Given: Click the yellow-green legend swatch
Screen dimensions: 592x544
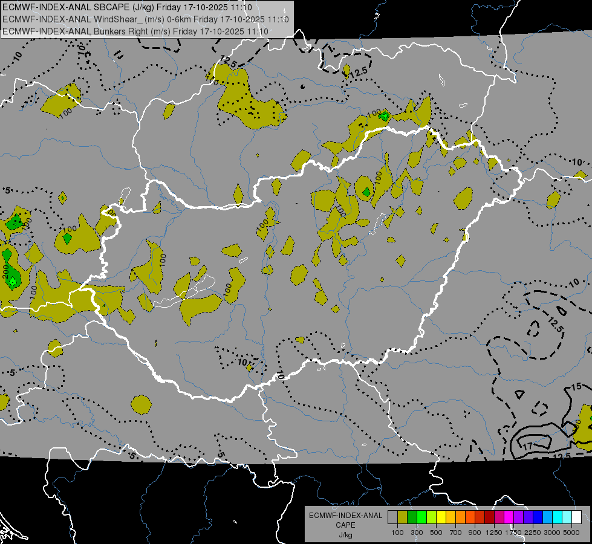Looking at the screenshot, I should click(431, 517).
